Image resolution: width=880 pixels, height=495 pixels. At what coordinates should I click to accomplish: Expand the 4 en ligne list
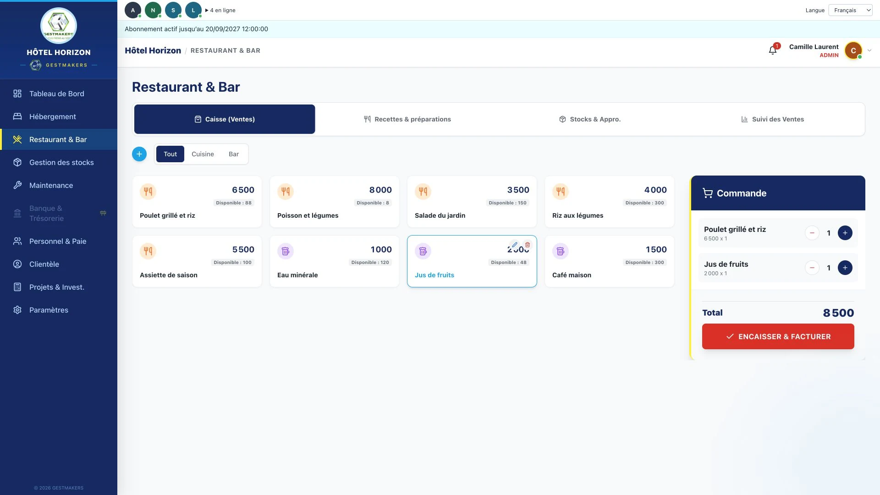click(220, 10)
